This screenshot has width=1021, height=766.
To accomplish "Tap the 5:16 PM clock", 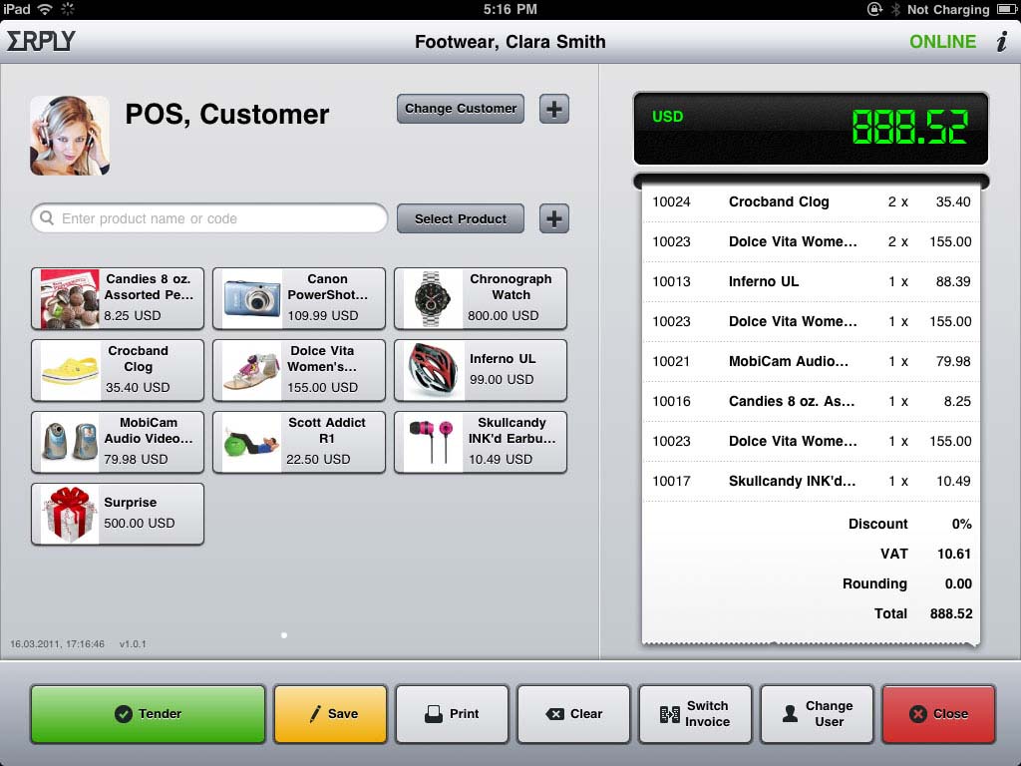I will click(510, 9).
